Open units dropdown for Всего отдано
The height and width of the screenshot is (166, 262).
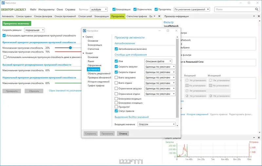coord(160,83)
